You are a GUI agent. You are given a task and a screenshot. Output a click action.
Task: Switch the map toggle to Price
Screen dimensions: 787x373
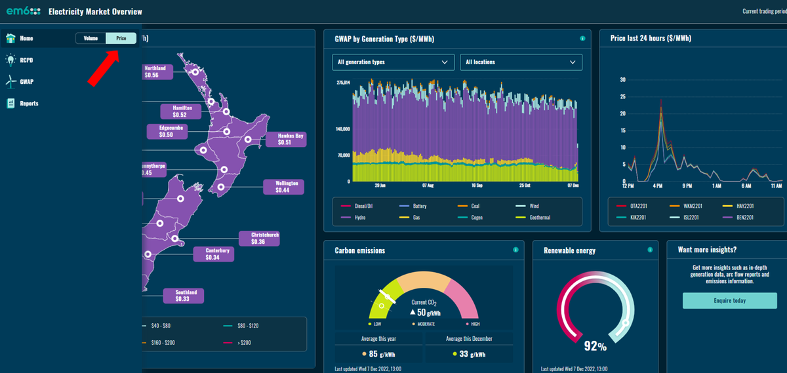121,39
